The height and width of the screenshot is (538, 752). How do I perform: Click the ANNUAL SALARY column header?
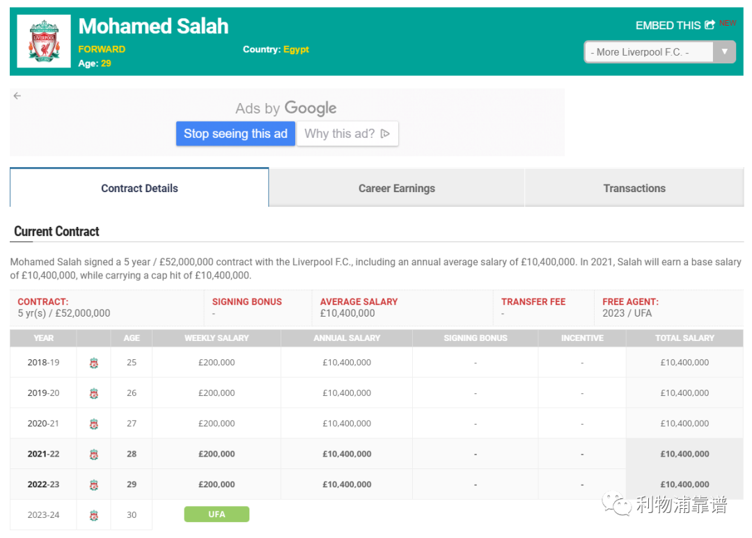point(347,338)
